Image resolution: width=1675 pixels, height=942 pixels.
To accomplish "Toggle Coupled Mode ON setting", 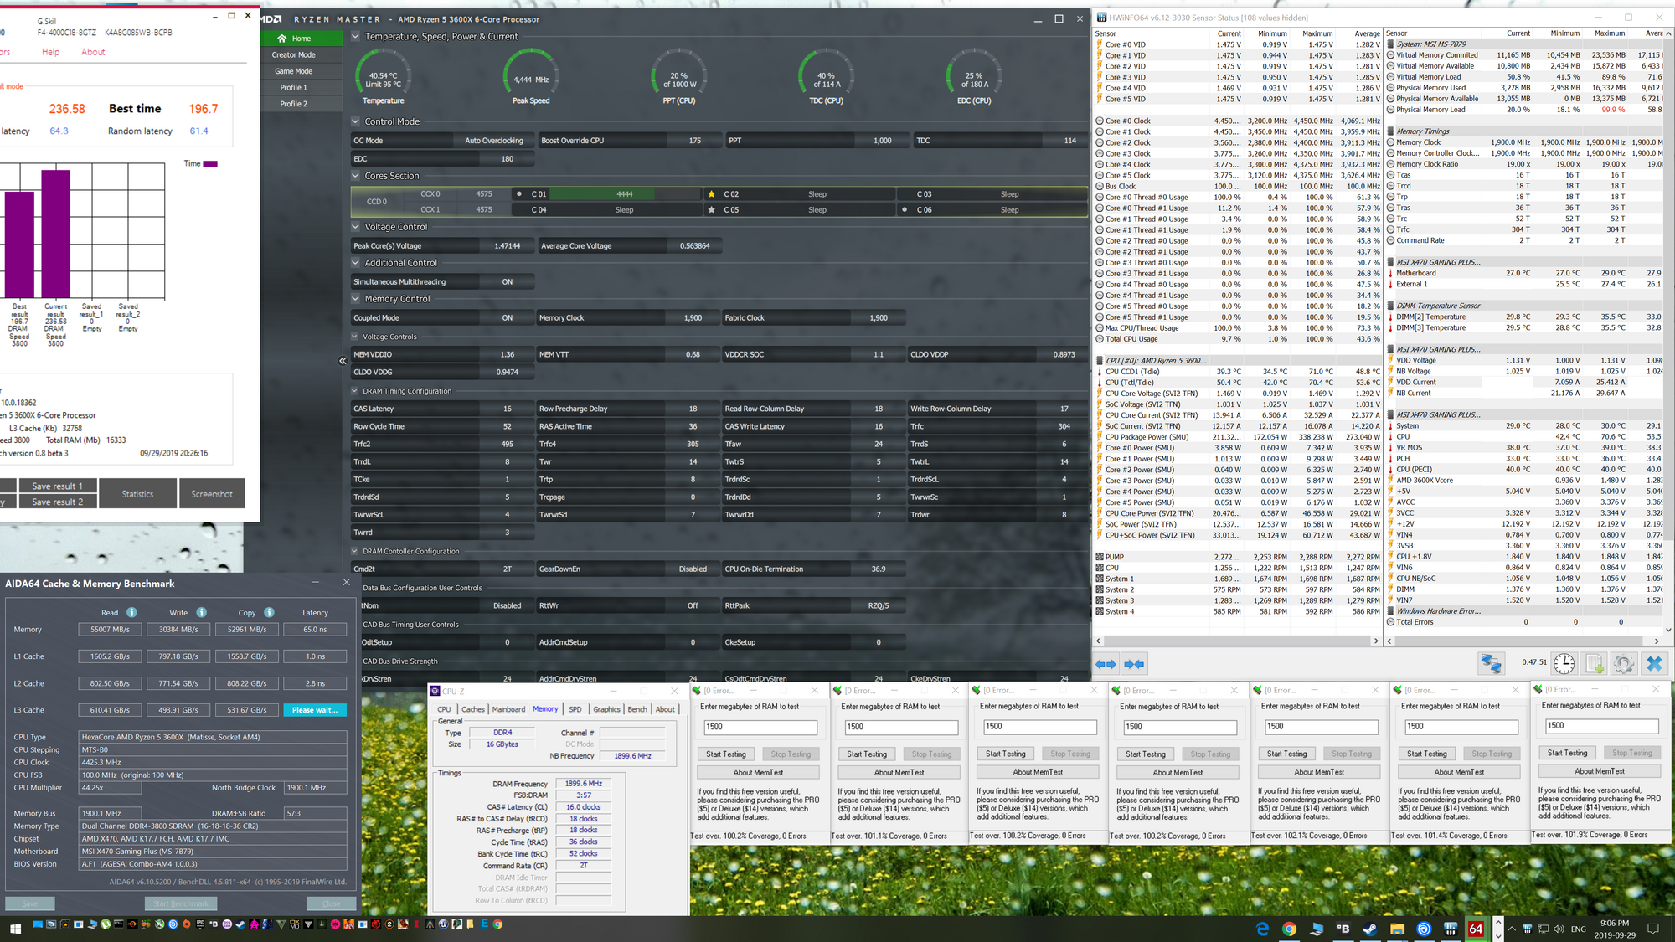I will click(x=508, y=318).
